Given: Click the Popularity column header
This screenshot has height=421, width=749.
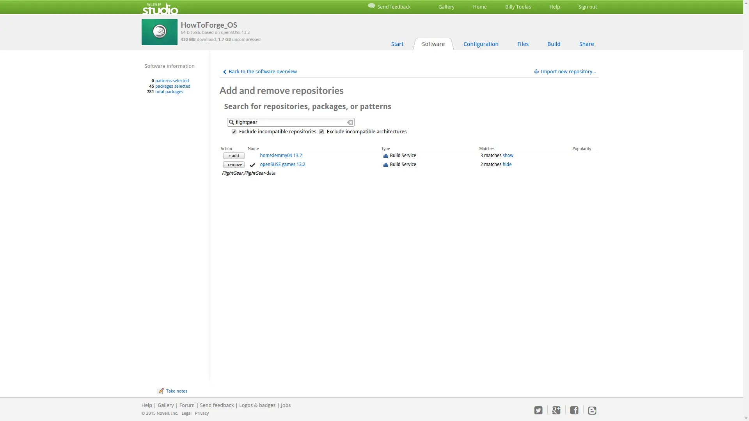Looking at the screenshot, I should (581, 149).
